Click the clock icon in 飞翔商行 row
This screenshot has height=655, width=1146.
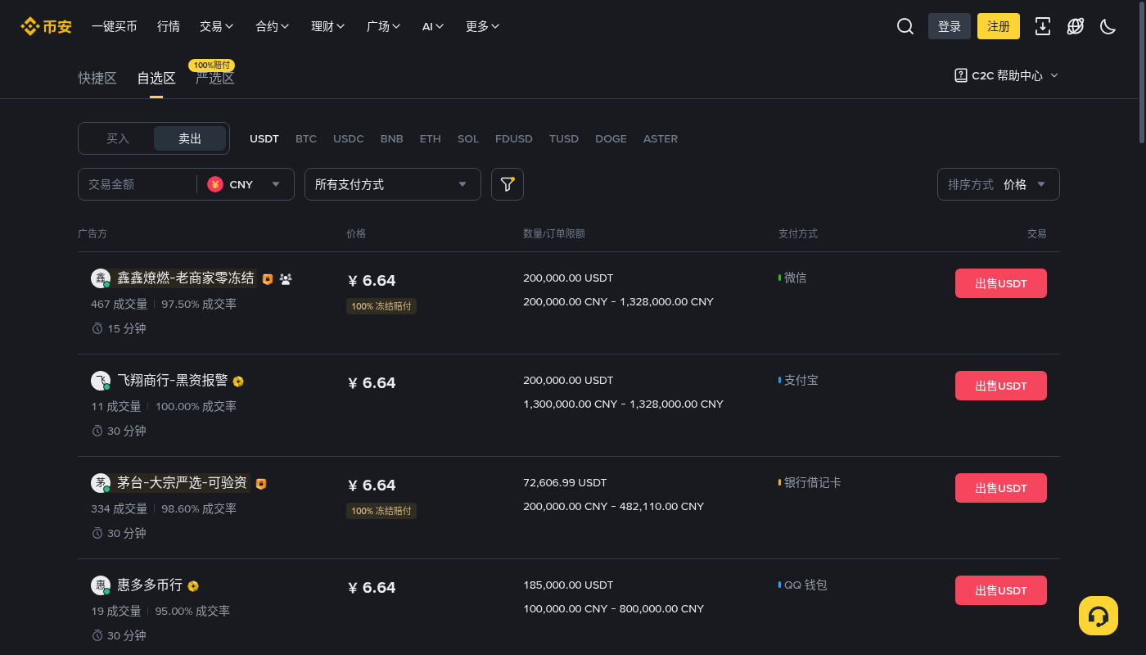[97, 431]
